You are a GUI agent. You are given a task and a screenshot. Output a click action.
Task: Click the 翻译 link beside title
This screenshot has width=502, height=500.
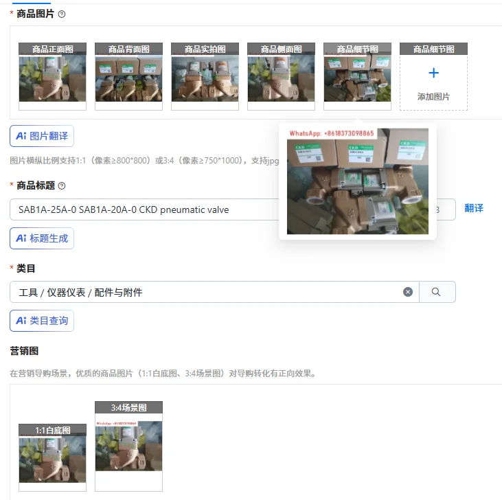tap(474, 208)
